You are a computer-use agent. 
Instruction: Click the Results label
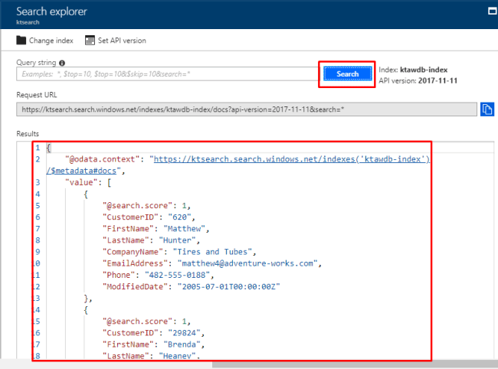pyautogui.click(x=28, y=133)
